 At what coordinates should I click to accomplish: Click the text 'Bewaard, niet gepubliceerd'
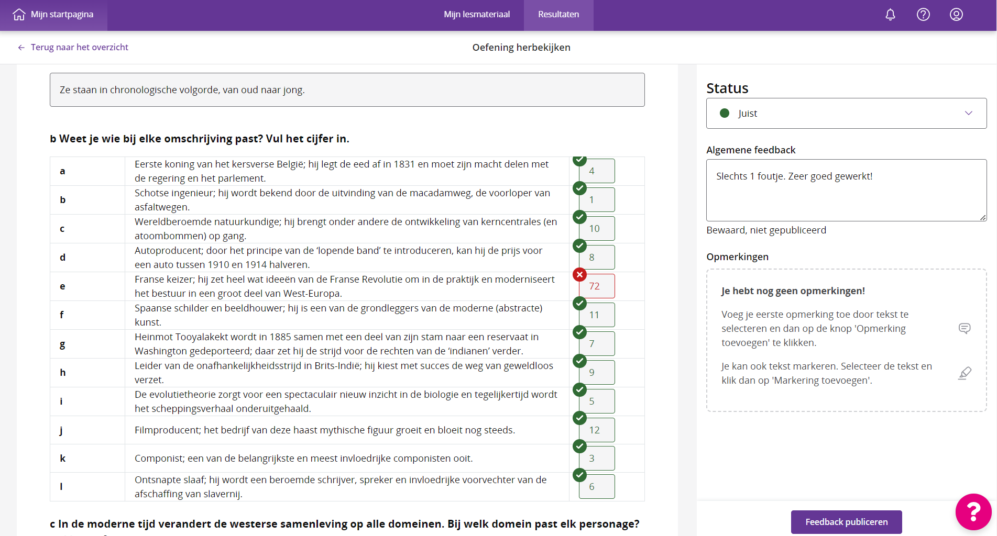tap(766, 230)
